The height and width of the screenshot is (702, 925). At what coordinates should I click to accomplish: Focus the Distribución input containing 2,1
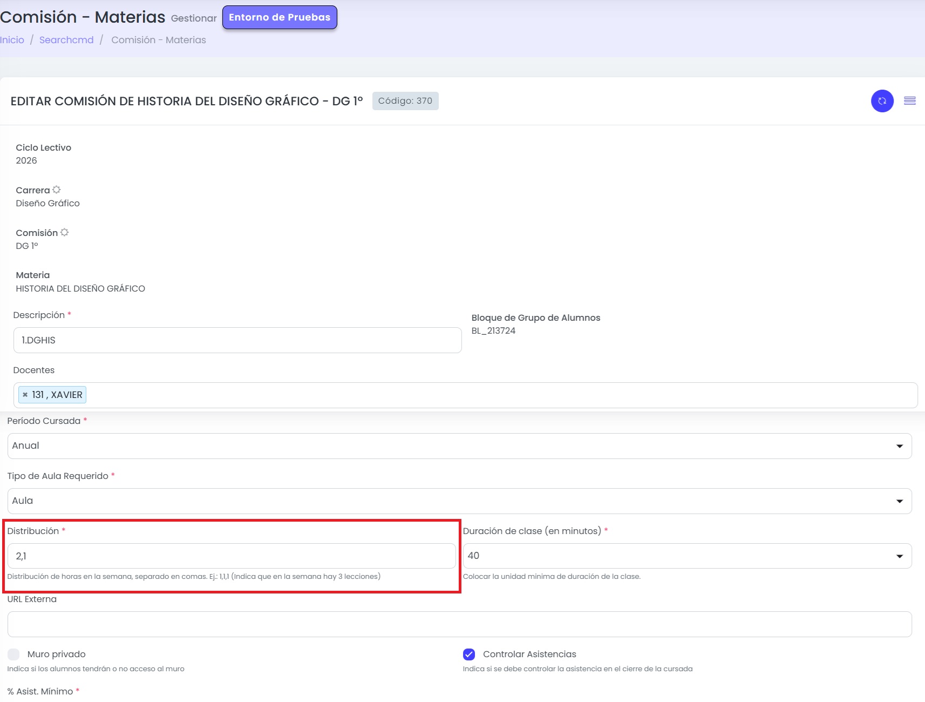click(232, 556)
